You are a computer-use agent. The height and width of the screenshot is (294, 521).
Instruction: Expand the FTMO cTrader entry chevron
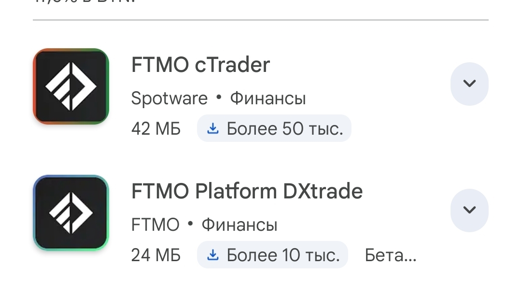pos(469,84)
